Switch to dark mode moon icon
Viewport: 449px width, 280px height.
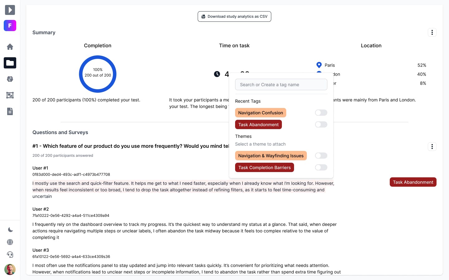coord(10,230)
